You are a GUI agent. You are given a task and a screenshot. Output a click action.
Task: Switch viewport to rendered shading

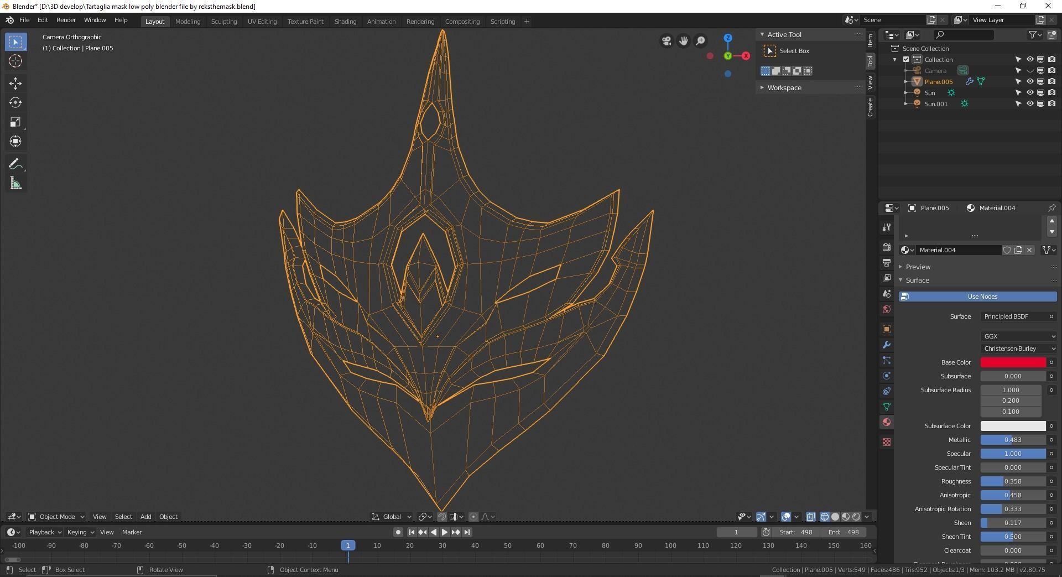(856, 517)
